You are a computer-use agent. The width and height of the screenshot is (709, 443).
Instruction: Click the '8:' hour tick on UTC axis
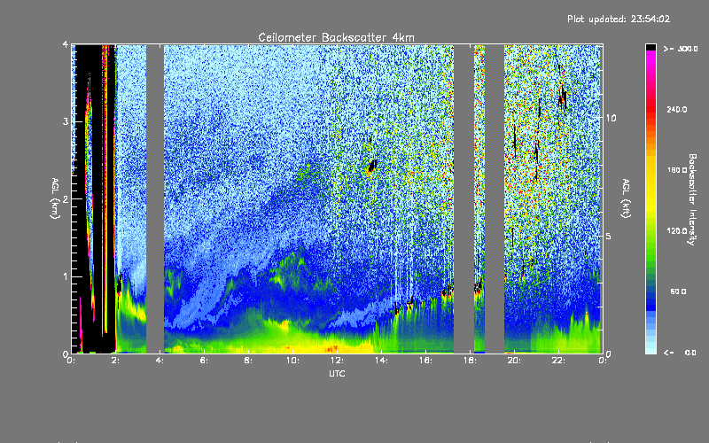249,361
